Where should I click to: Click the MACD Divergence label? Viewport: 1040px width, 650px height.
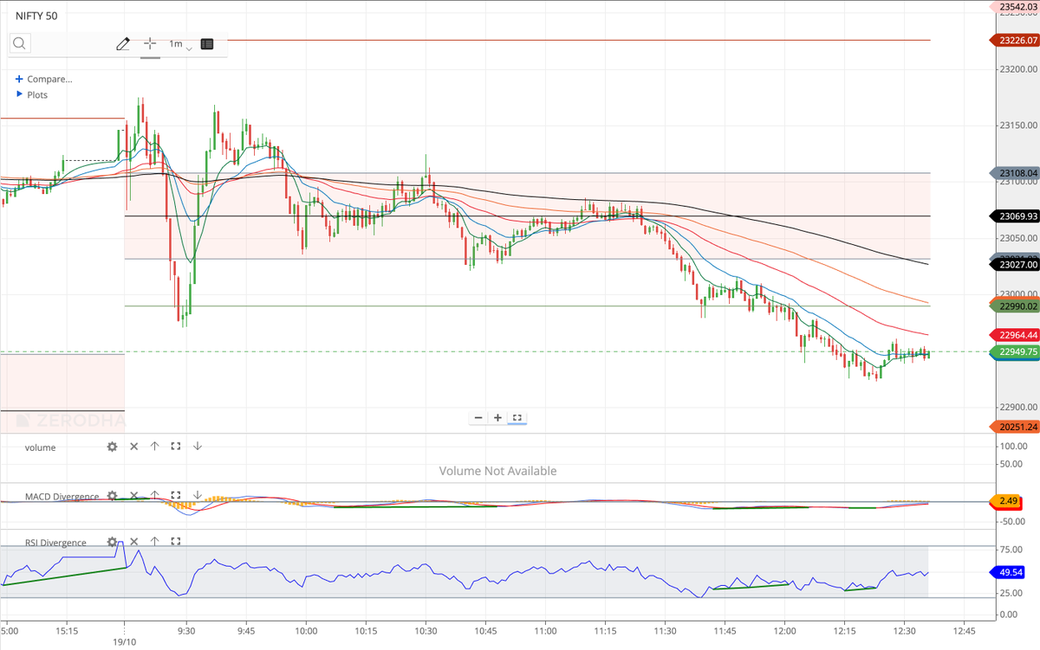pyautogui.click(x=62, y=497)
